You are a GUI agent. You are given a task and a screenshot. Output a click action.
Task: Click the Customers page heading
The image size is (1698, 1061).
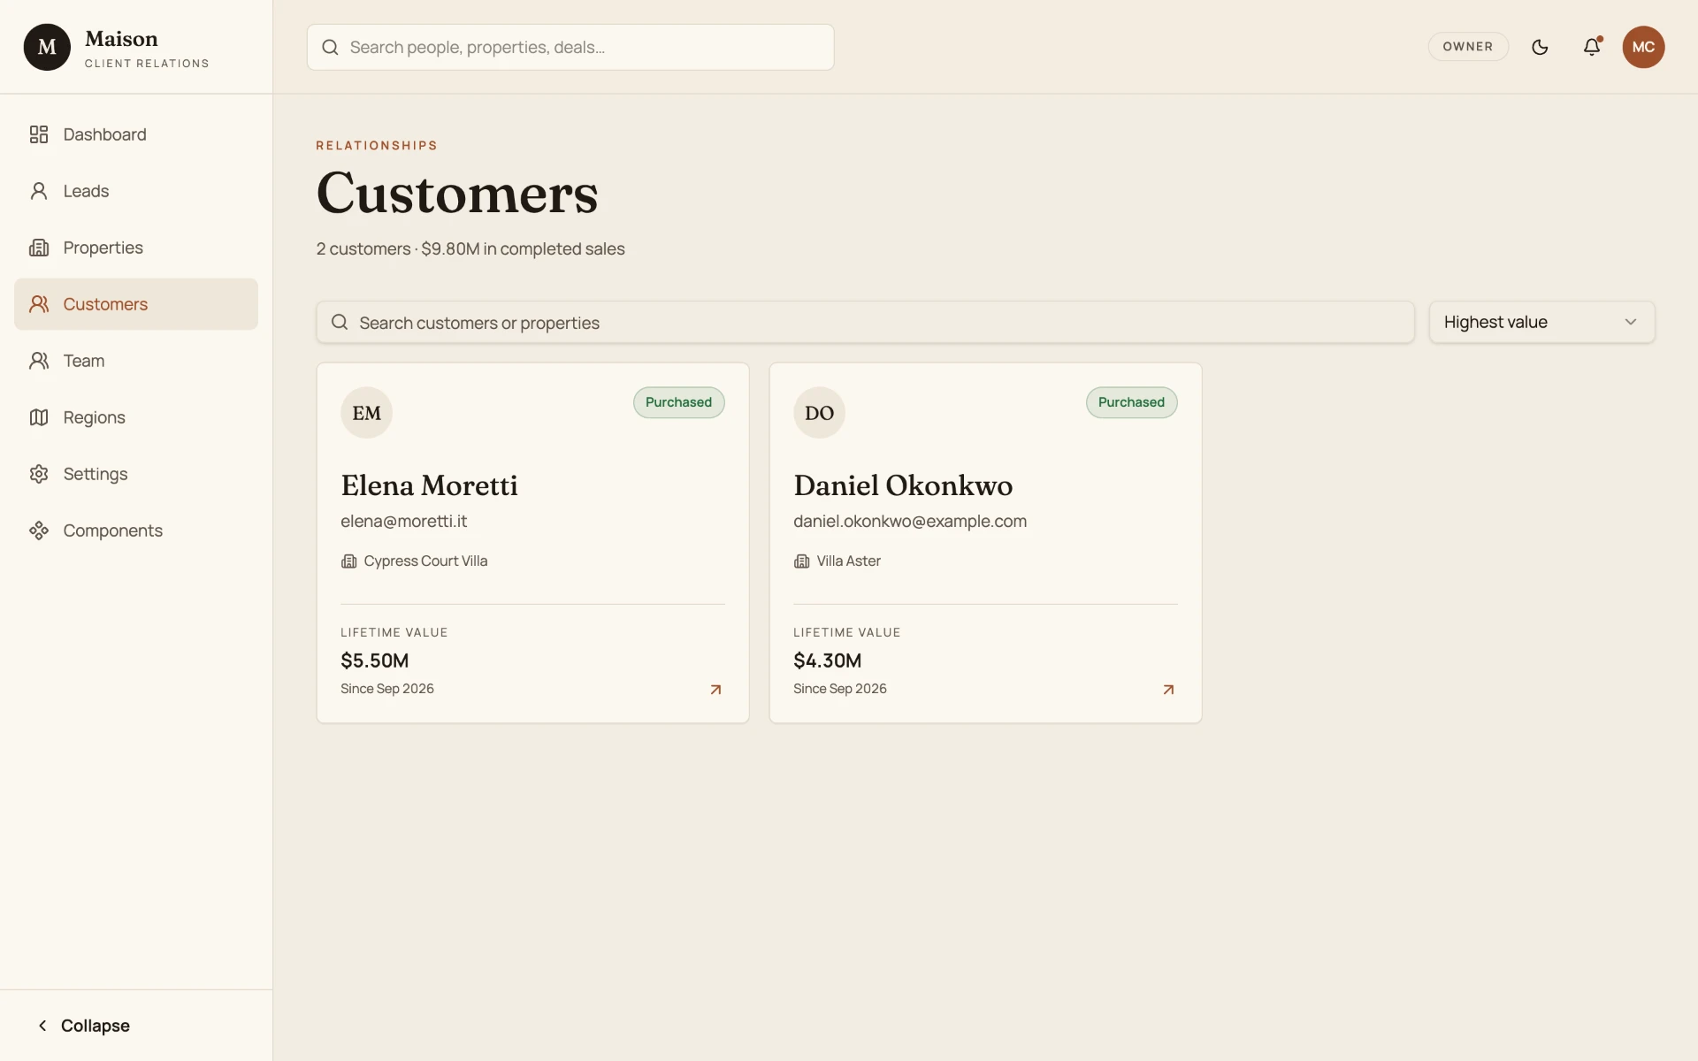point(457,193)
